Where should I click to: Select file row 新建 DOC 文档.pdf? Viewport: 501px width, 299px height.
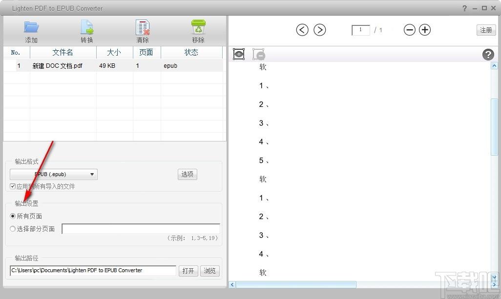pyautogui.click(x=113, y=66)
